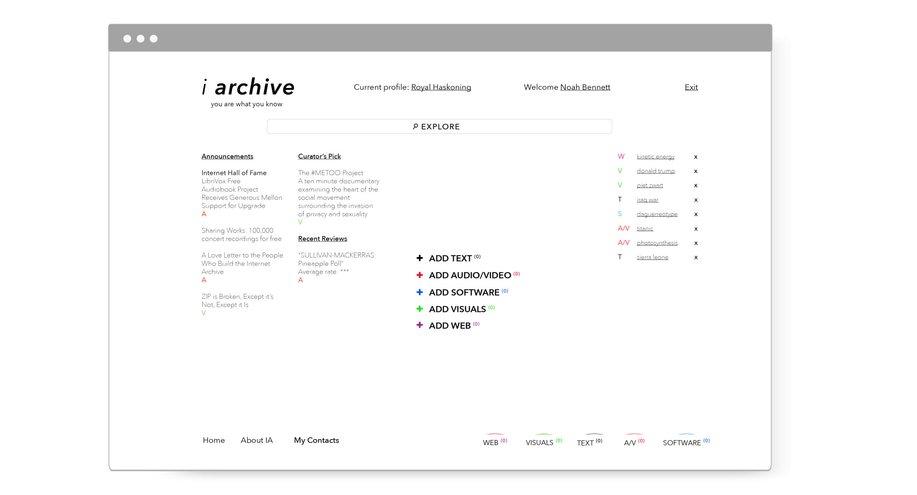Open the Royal Haskoning profile link
The height and width of the screenshot is (495, 917).
tap(441, 87)
